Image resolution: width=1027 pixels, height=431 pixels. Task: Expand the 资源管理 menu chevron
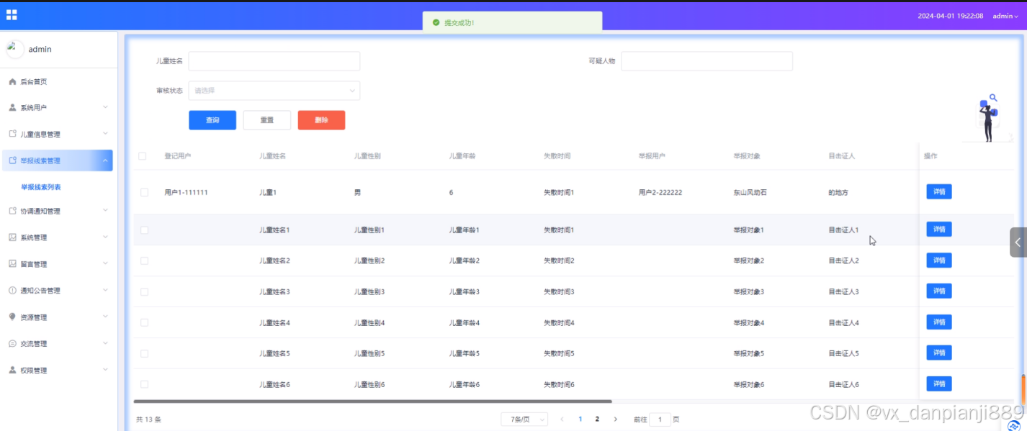(x=105, y=317)
